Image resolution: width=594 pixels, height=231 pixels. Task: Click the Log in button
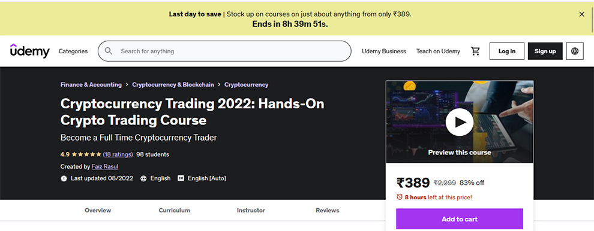(507, 51)
